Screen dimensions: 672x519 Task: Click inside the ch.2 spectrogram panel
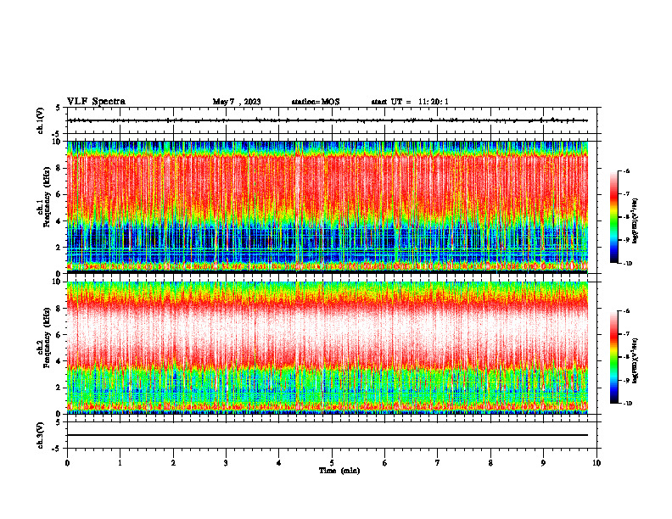tap(328, 348)
